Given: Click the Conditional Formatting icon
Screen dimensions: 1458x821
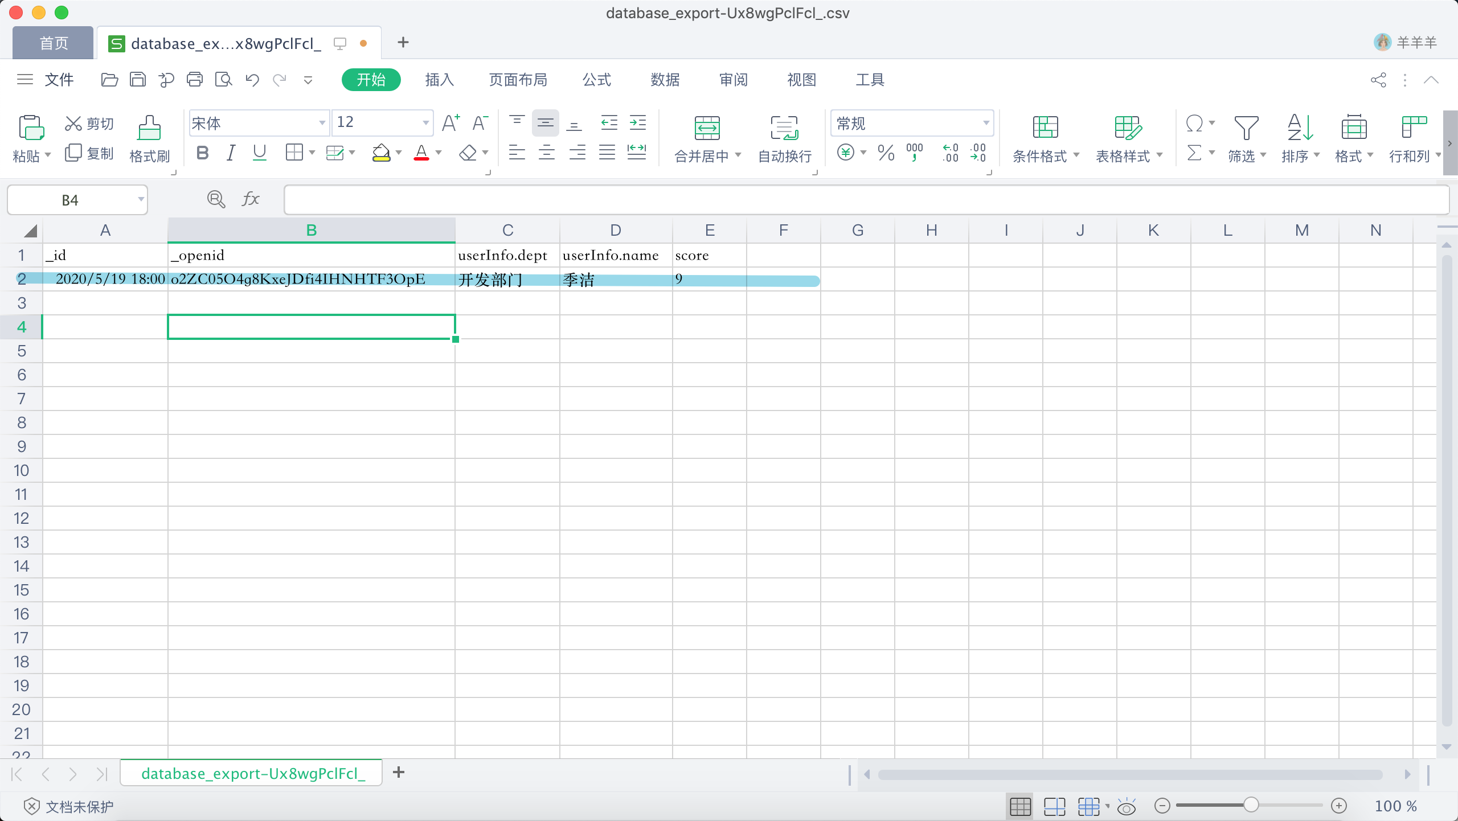Looking at the screenshot, I should [x=1045, y=128].
